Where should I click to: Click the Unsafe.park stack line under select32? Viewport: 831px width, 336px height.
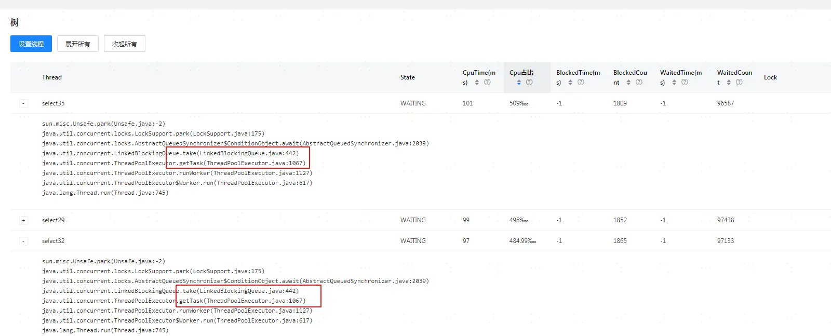pos(104,261)
